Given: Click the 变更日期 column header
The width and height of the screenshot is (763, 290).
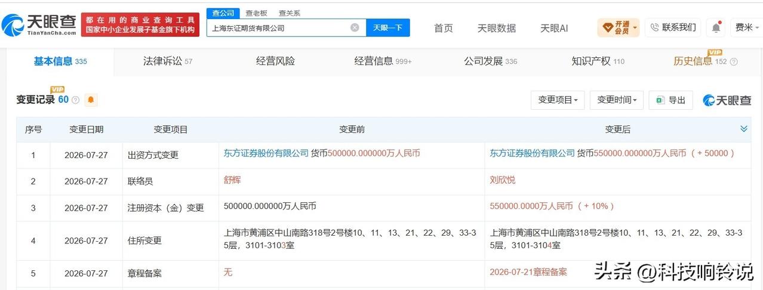Looking at the screenshot, I should tap(86, 129).
